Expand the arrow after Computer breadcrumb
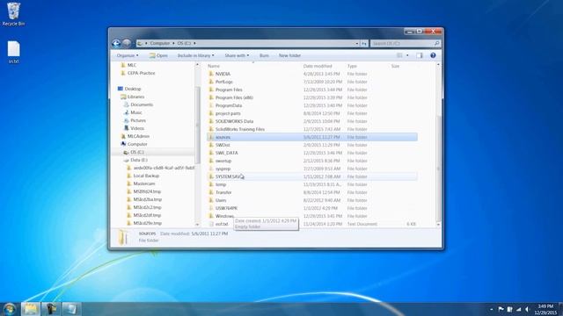 (x=173, y=43)
